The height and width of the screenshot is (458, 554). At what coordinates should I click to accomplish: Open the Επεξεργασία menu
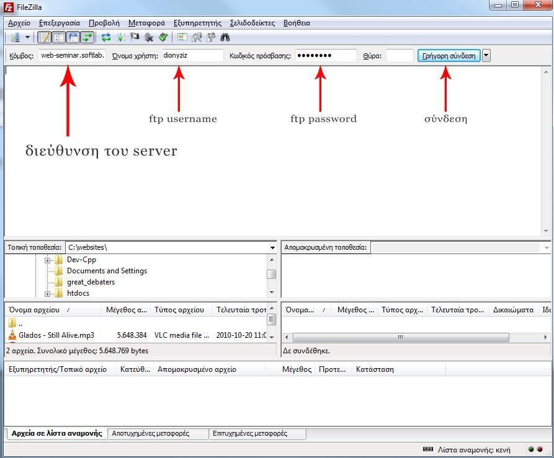point(60,23)
